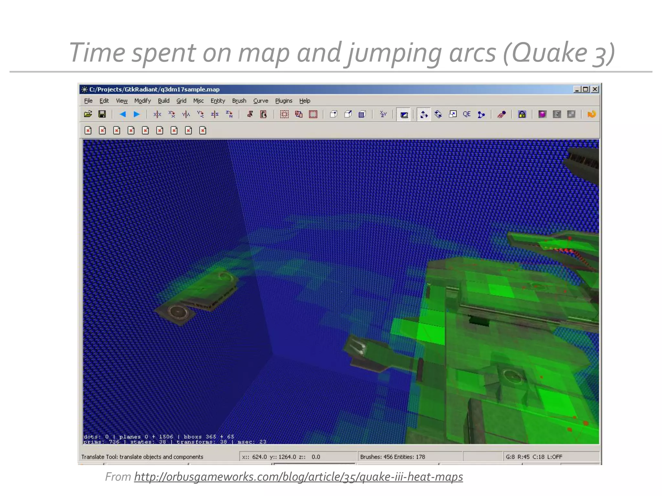Open the File menu

[88, 101]
